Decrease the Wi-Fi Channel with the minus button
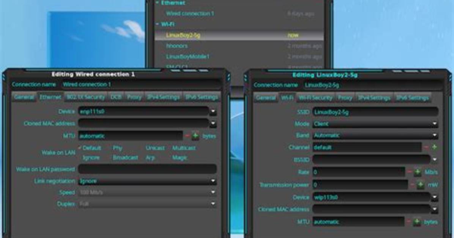 [426, 147]
